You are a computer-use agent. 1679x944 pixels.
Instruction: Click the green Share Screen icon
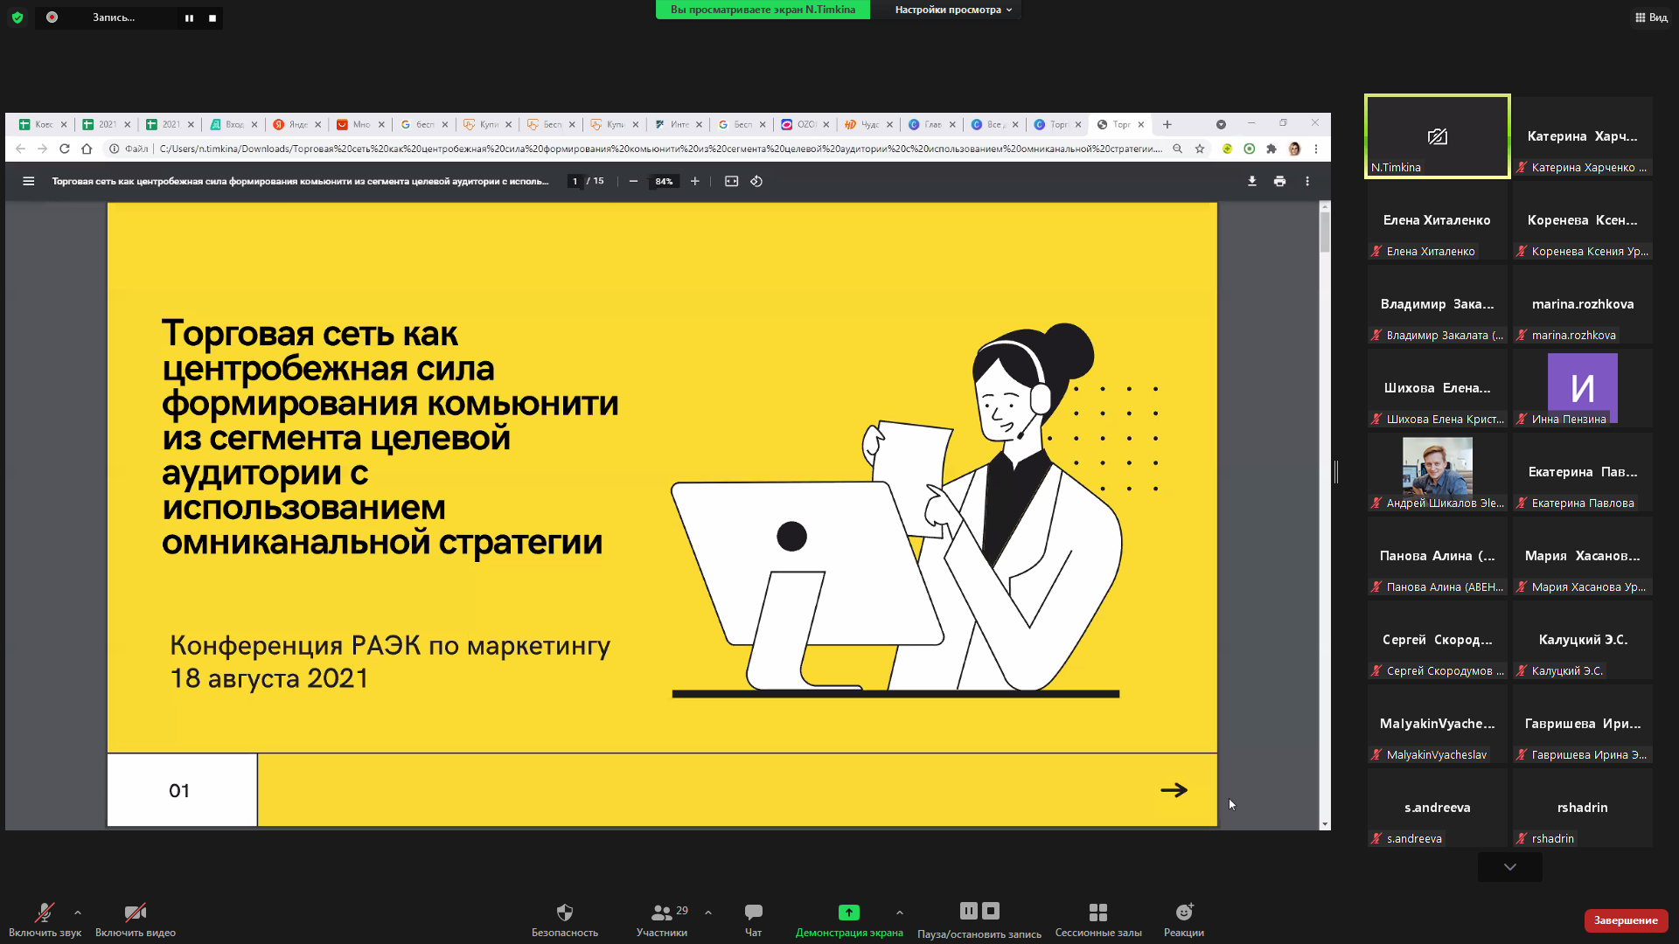pyautogui.click(x=848, y=913)
